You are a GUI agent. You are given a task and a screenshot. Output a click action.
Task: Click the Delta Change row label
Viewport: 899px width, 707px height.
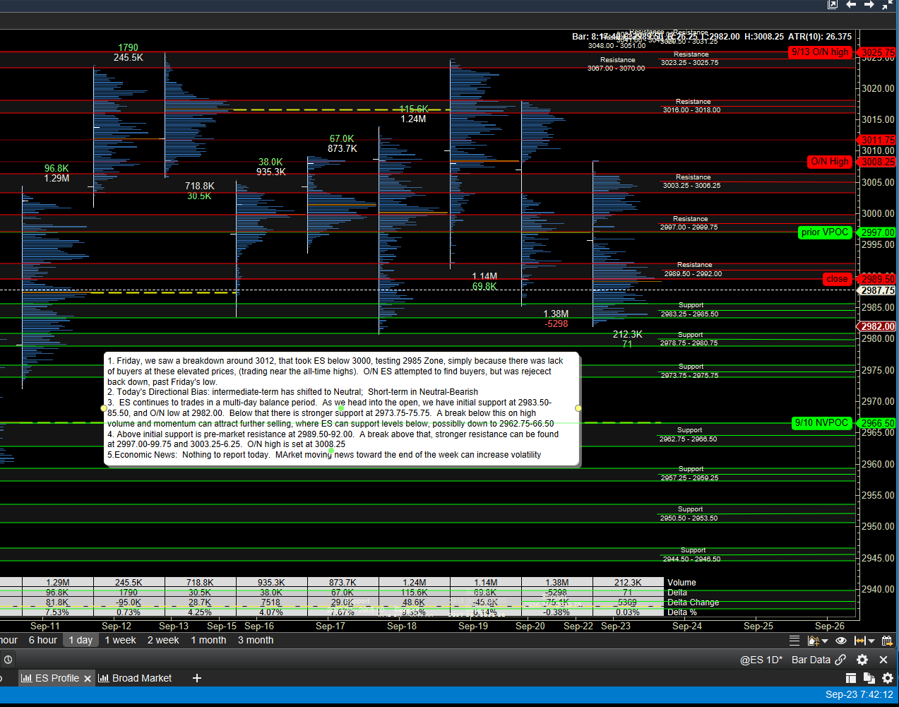(693, 602)
